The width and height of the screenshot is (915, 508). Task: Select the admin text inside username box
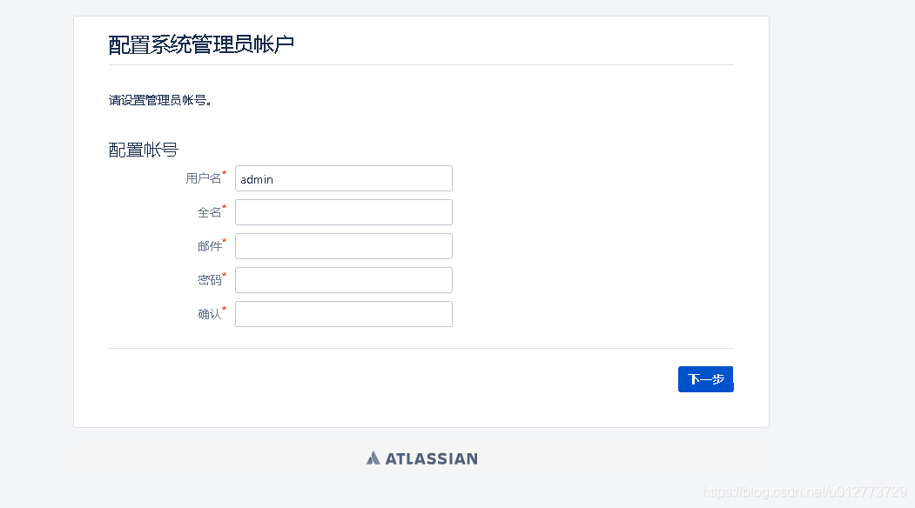click(257, 178)
